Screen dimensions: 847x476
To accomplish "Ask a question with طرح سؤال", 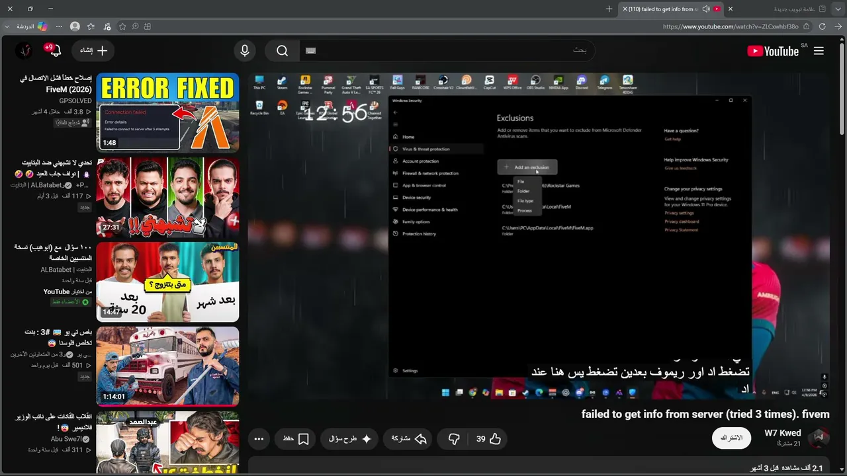I will point(350,438).
